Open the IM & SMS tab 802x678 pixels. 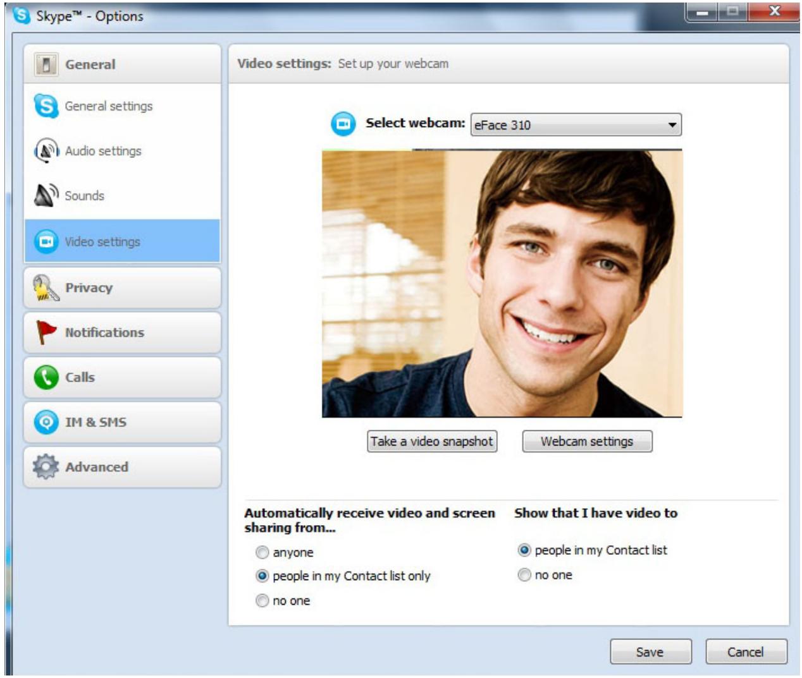pyautogui.click(x=122, y=422)
